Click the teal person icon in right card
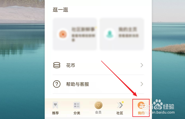This screenshot has height=119, width=185. 110,34
